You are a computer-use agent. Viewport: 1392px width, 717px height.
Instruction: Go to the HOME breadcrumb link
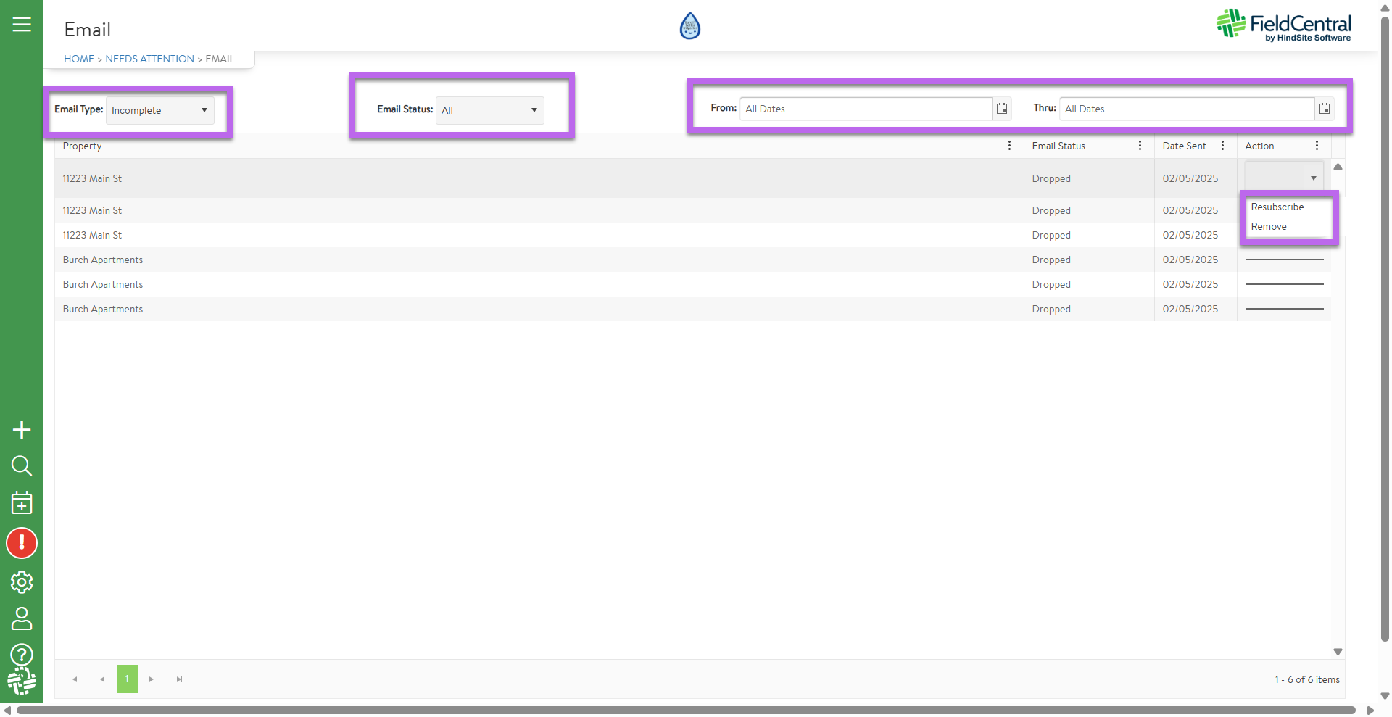click(x=79, y=59)
